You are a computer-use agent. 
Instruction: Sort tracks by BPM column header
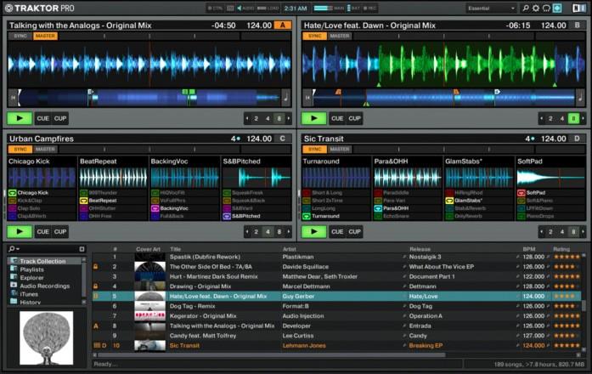click(x=529, y=249)
